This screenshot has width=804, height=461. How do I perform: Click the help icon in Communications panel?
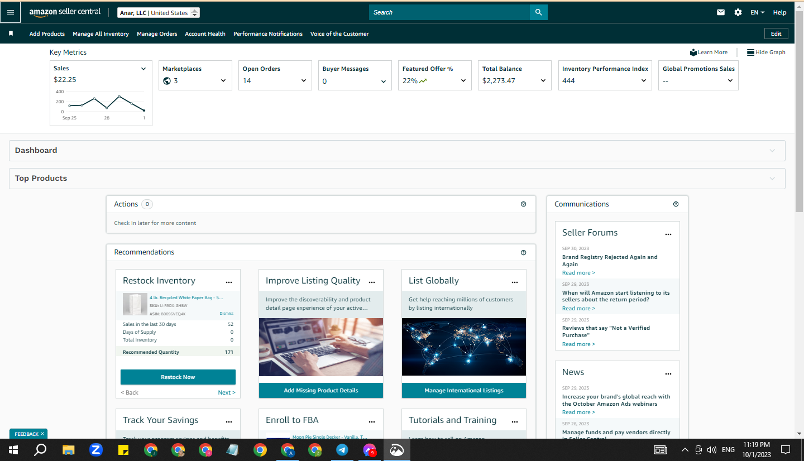(x=676, y=204)
